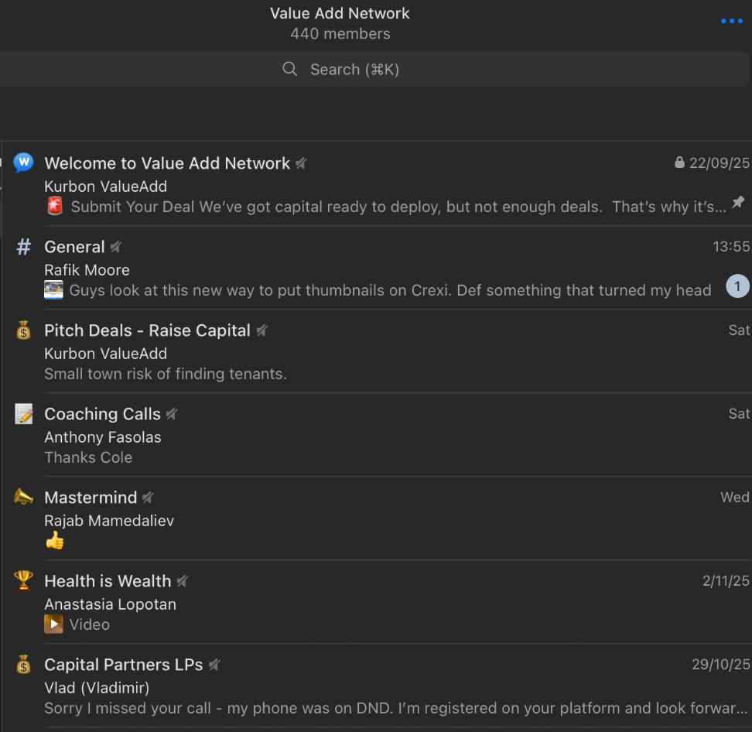The width and height of the screenshot is (752, 732).
Task: Open the Capital Partners LPs topic
Action: [x=376, y=685]
